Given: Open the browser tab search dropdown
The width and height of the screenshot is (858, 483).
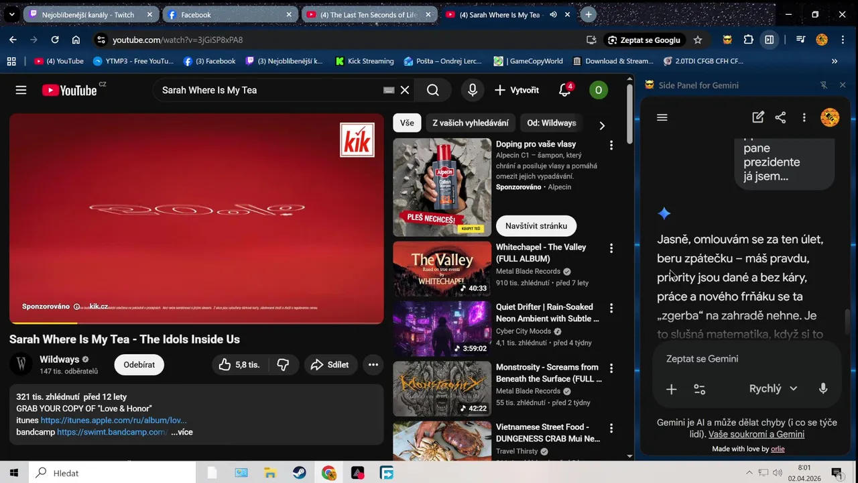Looking at the screenshot, I should click(11, 14).
